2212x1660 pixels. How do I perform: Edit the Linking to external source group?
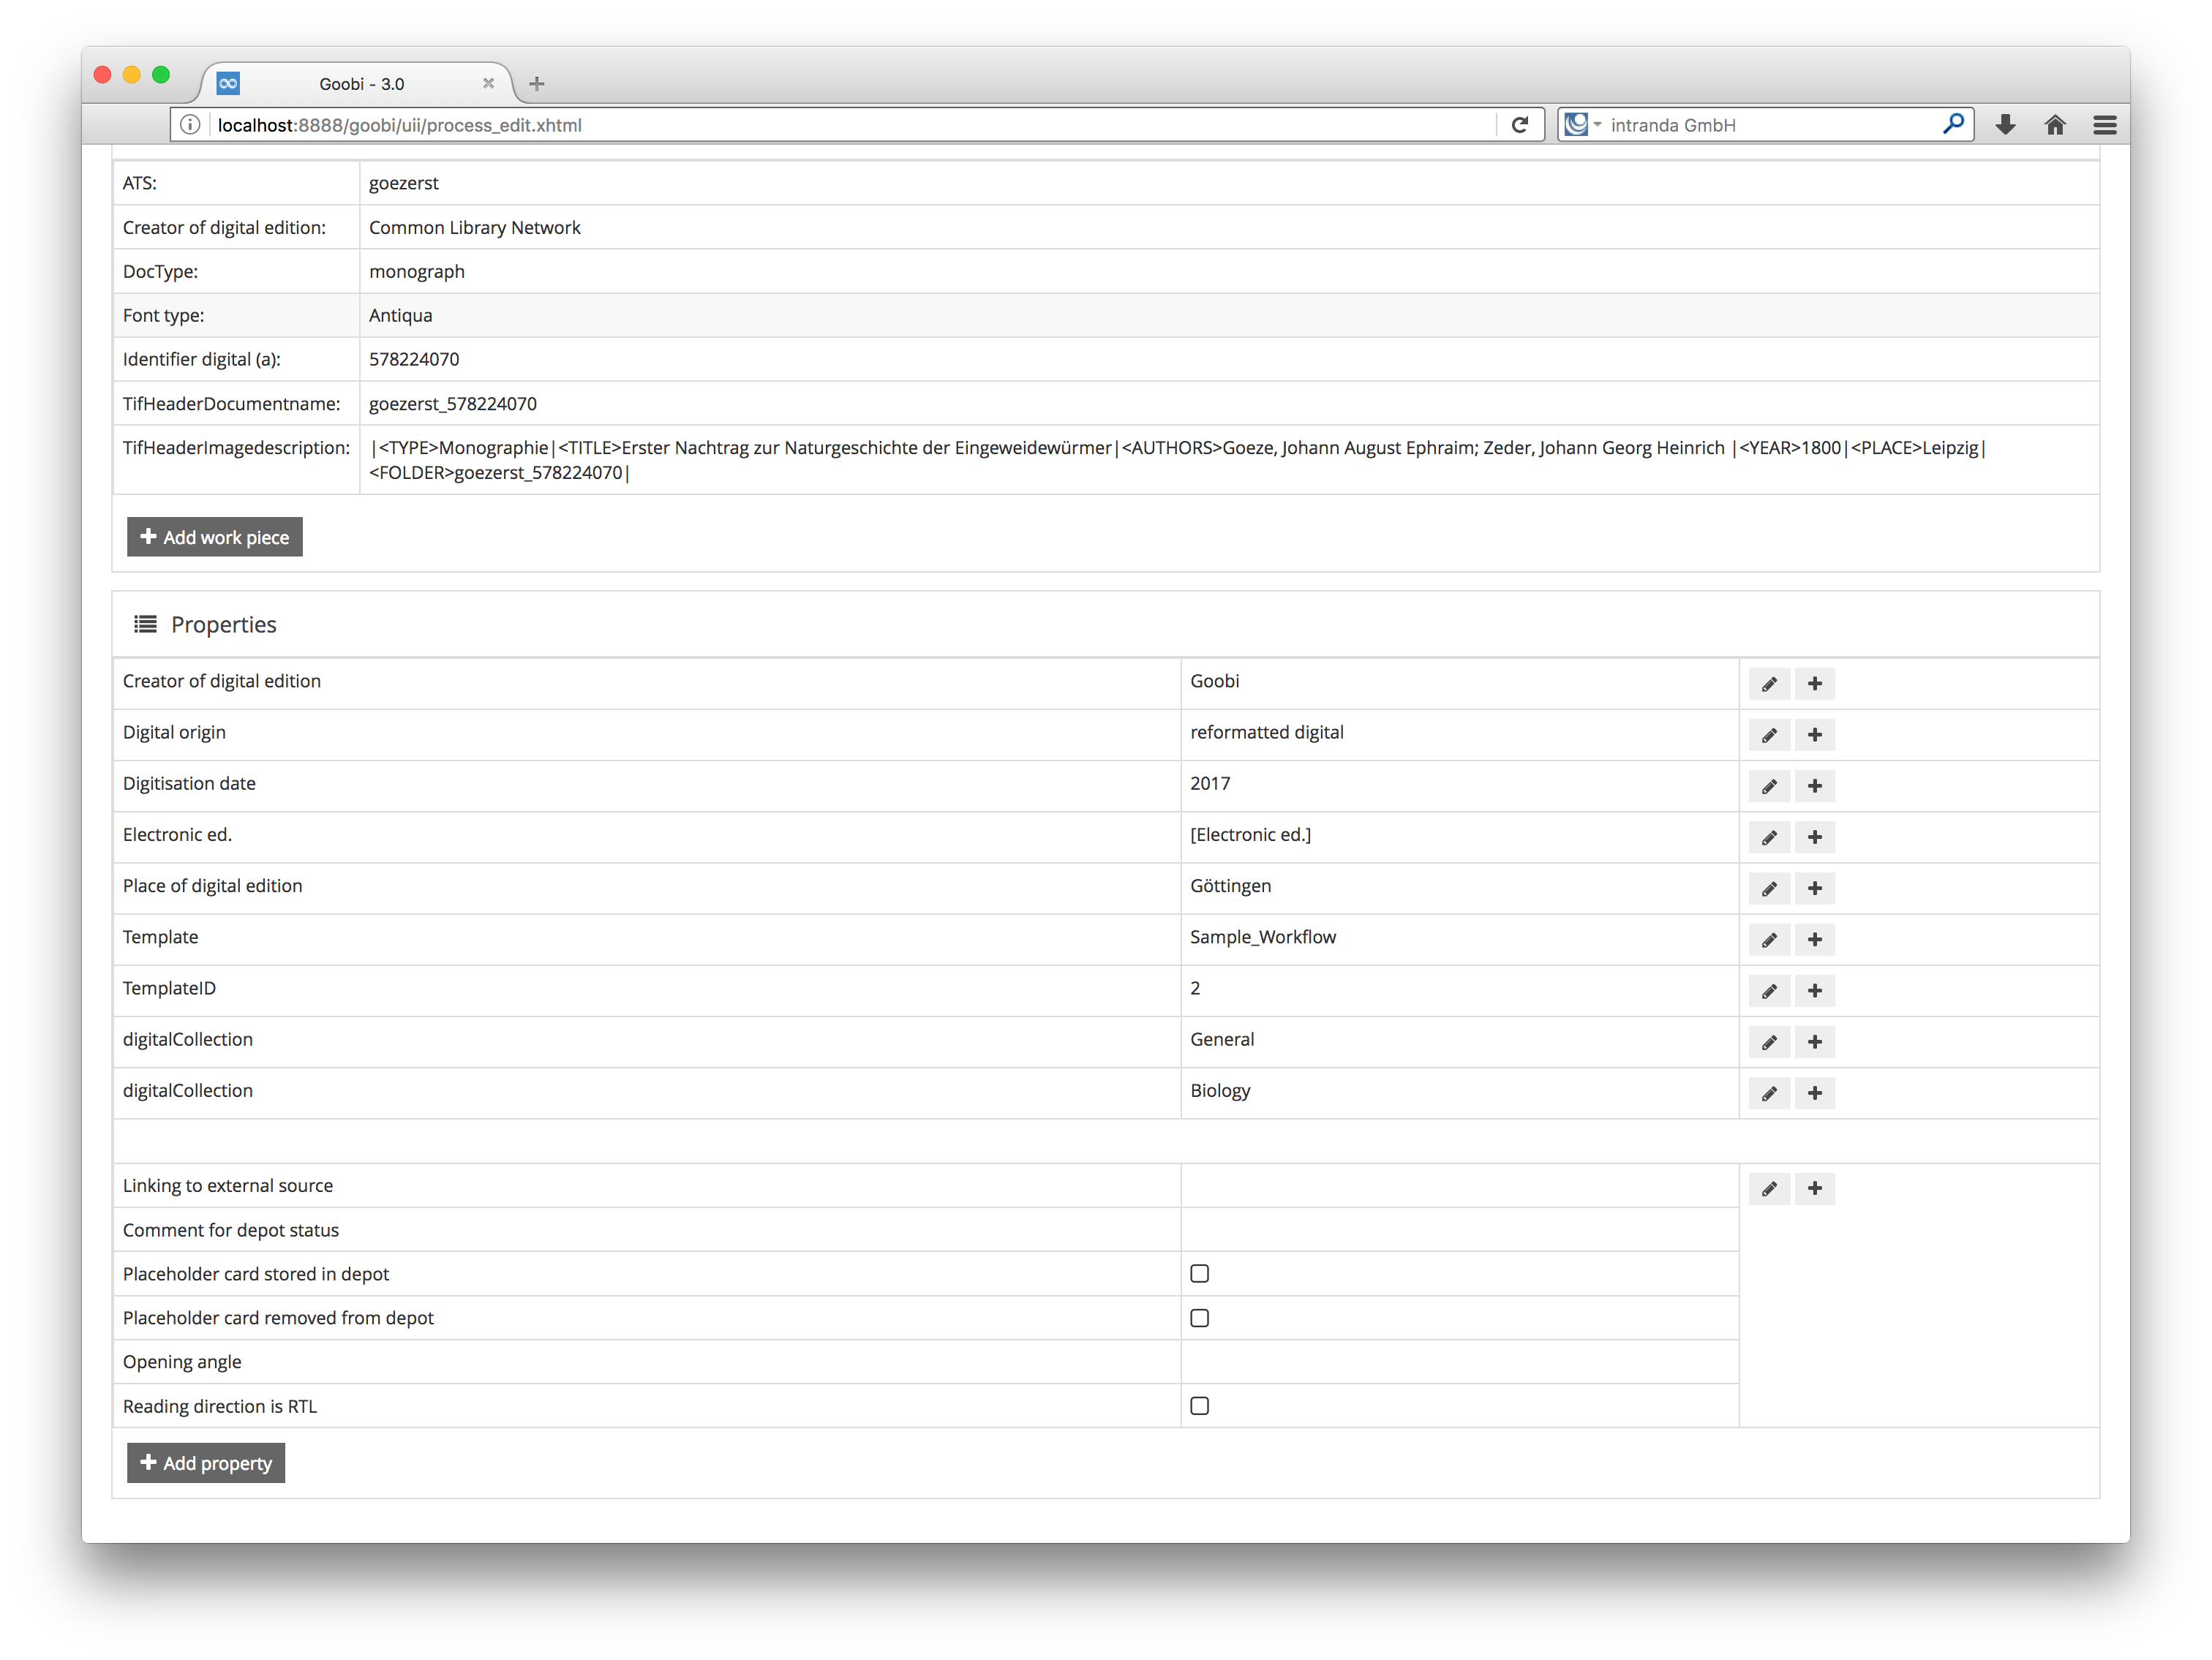click(x=1769, y=1188)
